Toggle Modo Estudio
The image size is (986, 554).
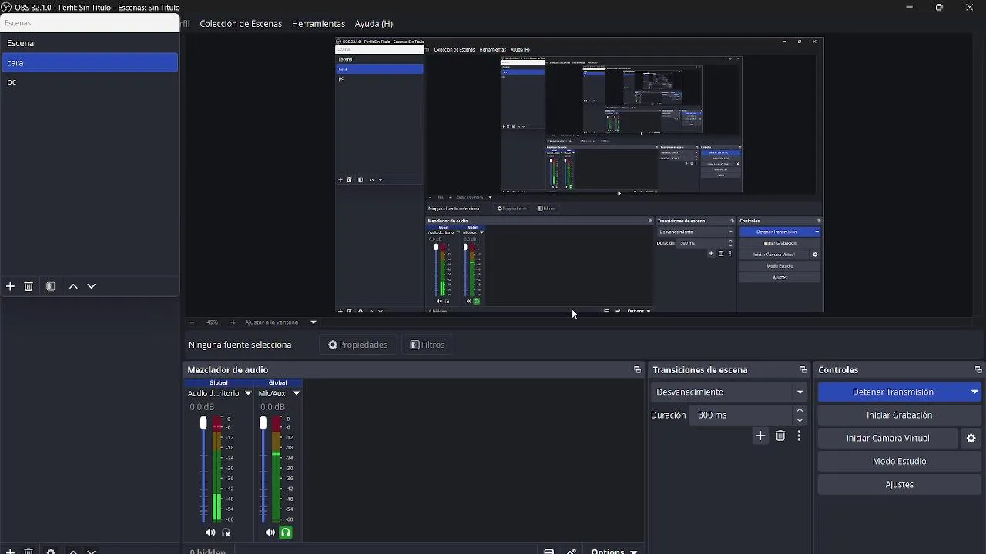tap(899, 462)
